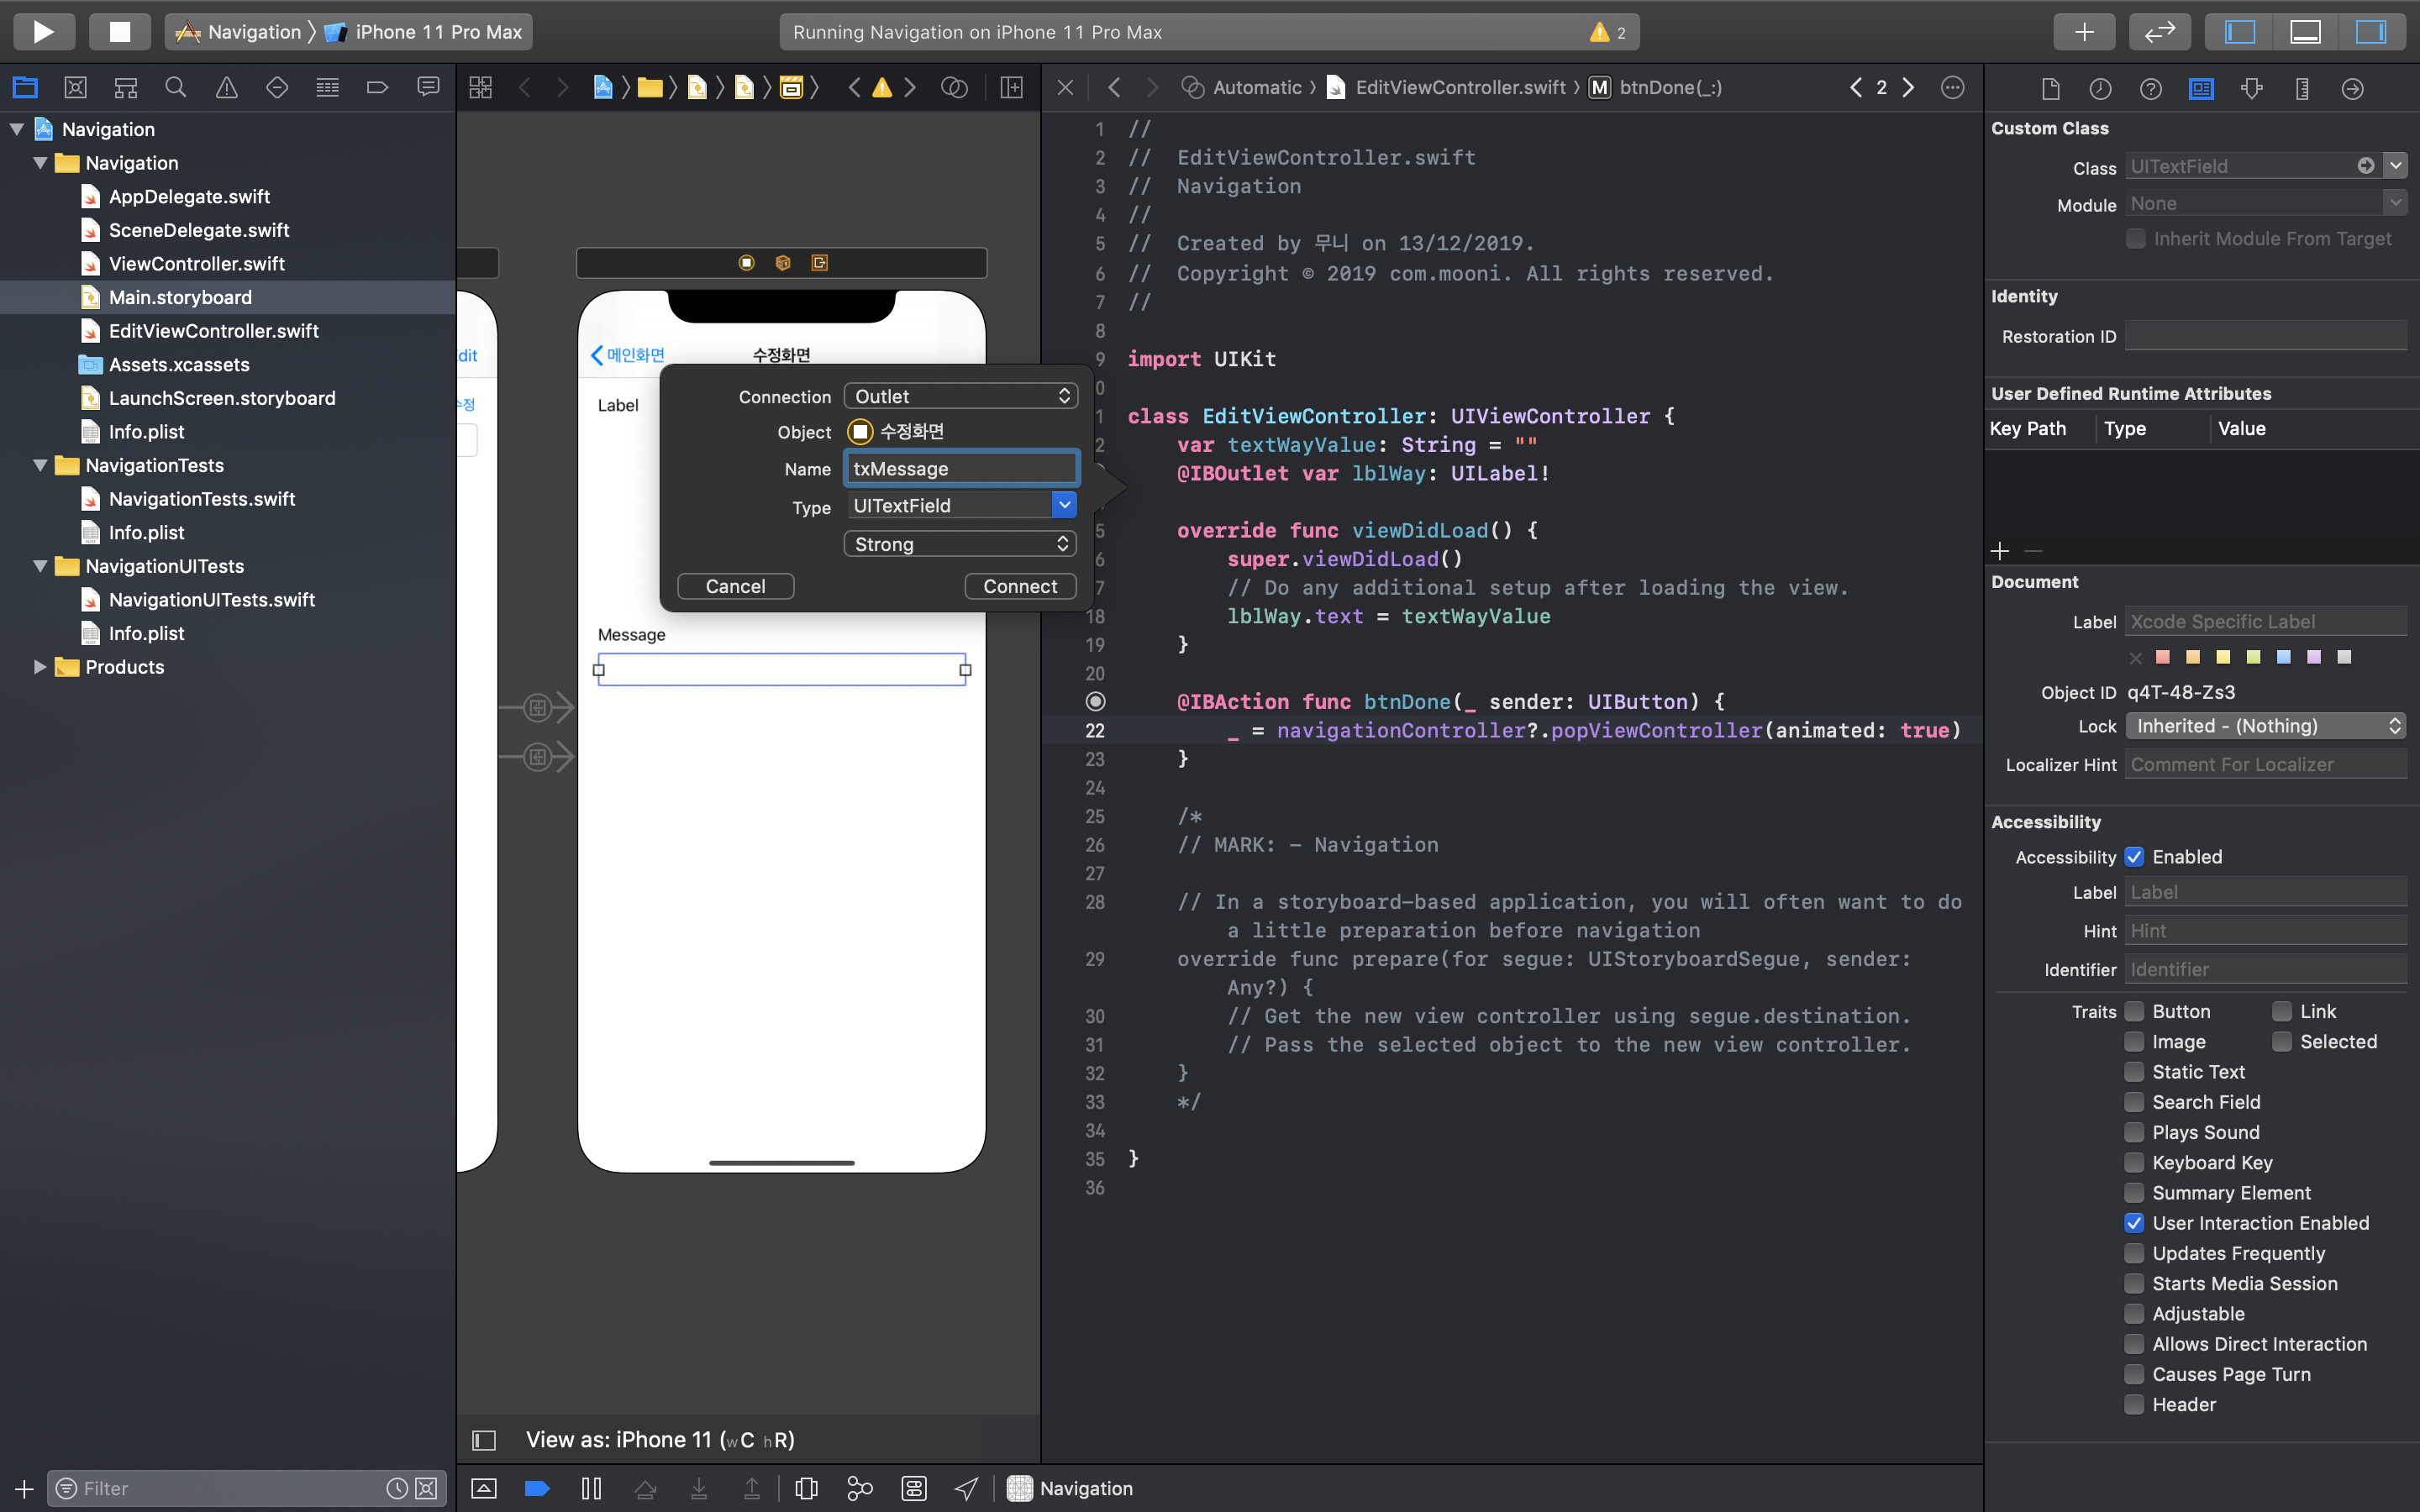Open the Strong storage dropdown

(960, 544)
